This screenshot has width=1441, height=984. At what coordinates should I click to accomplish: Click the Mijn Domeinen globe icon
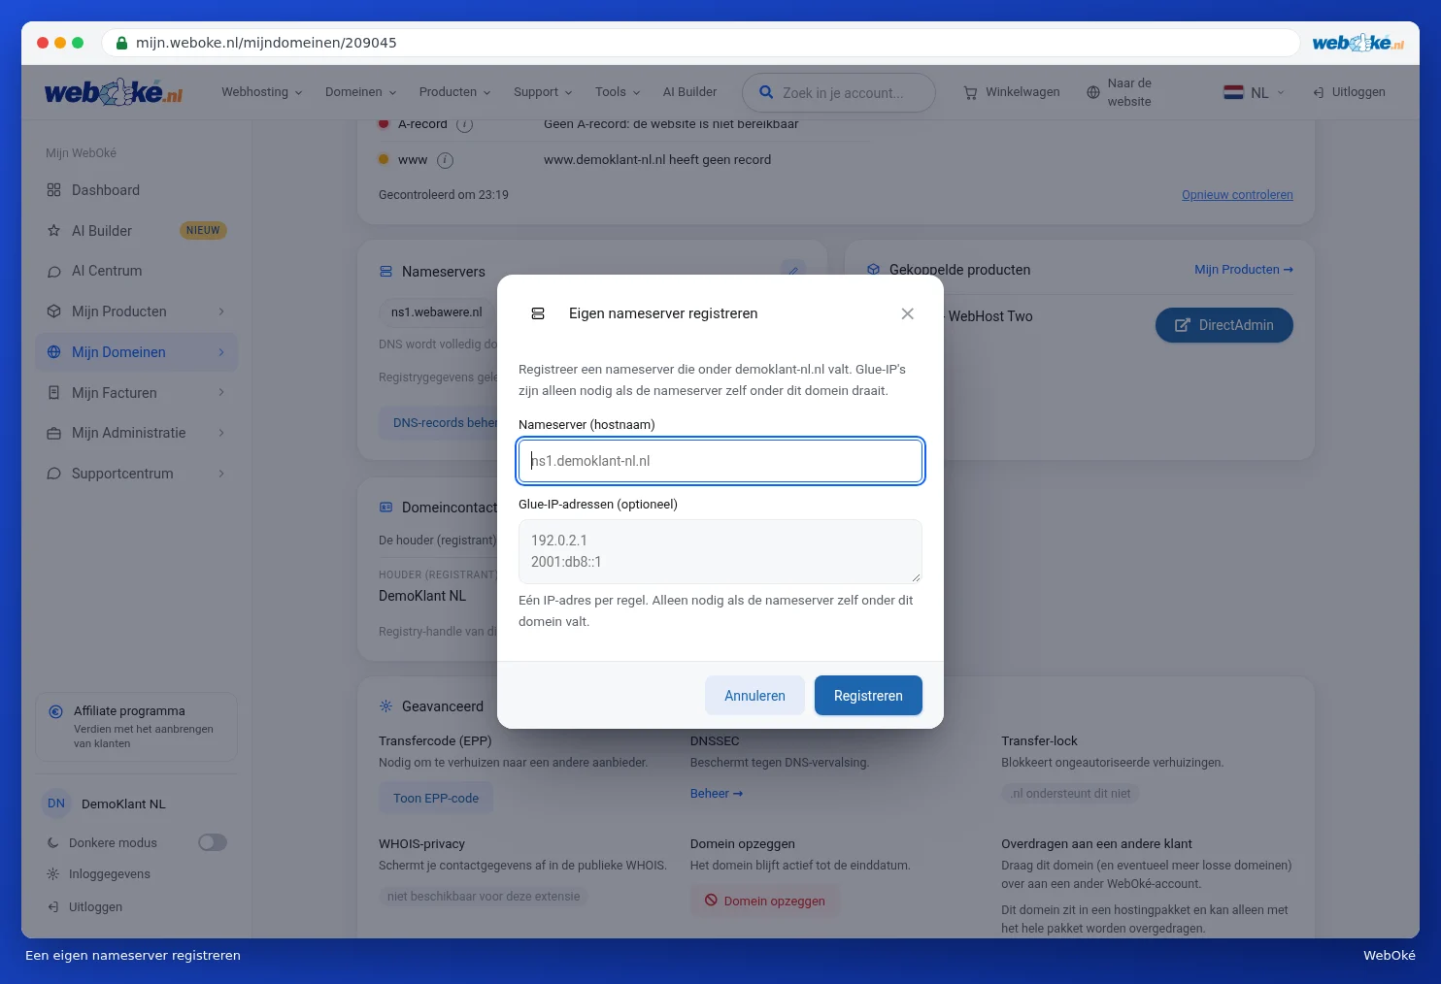(x=53, y=352)
